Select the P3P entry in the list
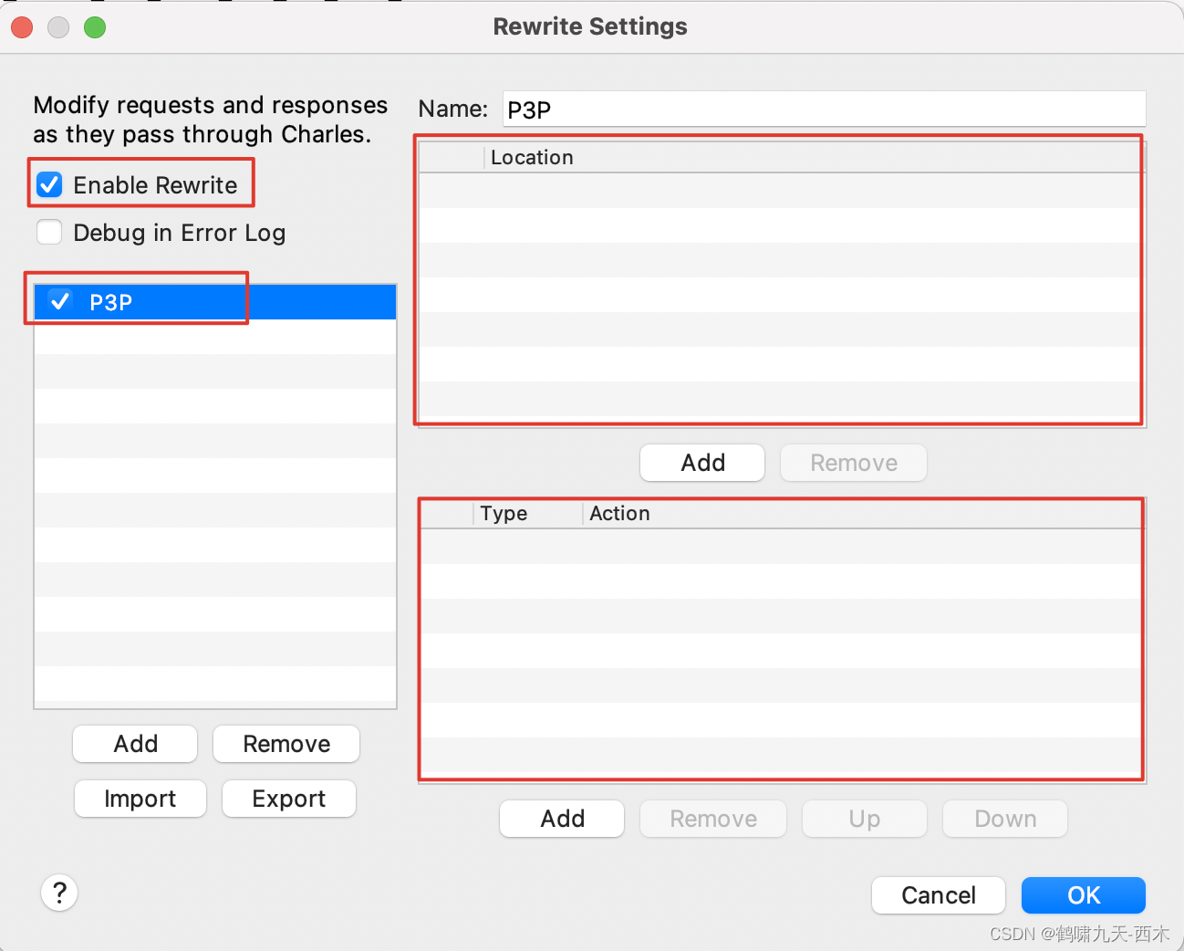Image resolution: width=1184 pixels, height=951 pixels. tap(215, 302)
